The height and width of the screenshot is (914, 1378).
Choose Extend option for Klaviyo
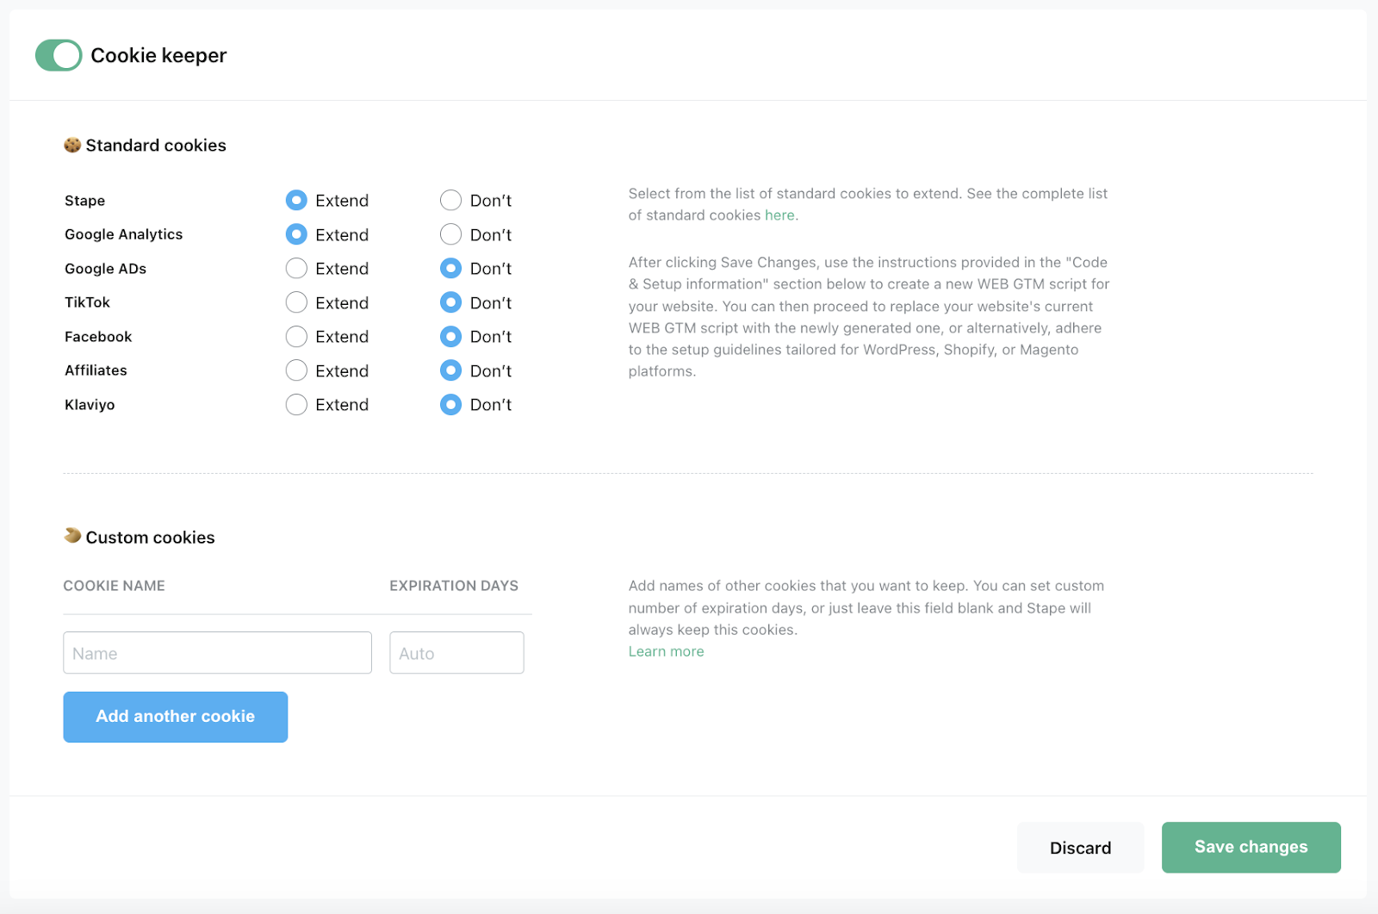click(296, 405)
